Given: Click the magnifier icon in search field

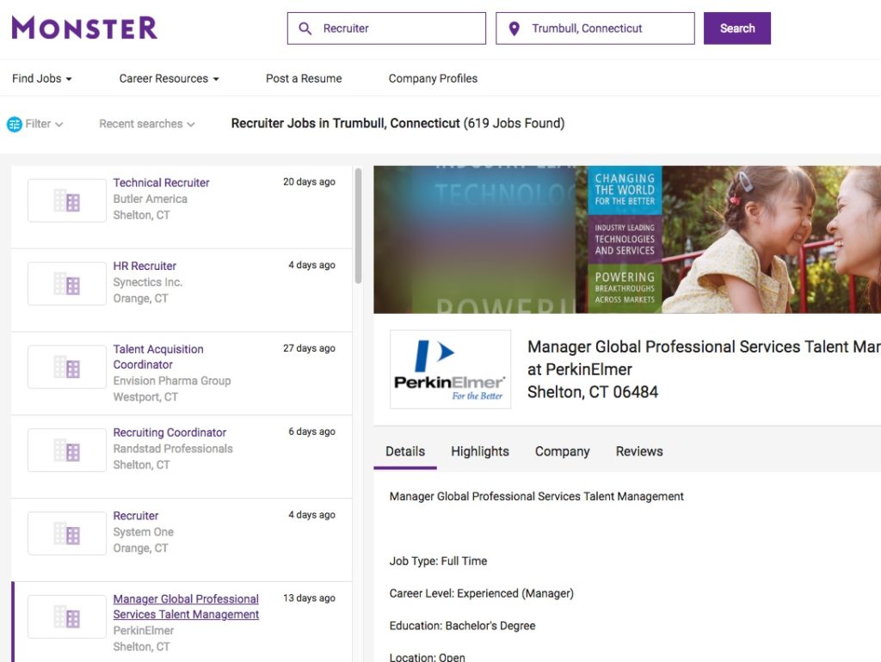Looking at the screenshot, I should (x=305, y=28).
